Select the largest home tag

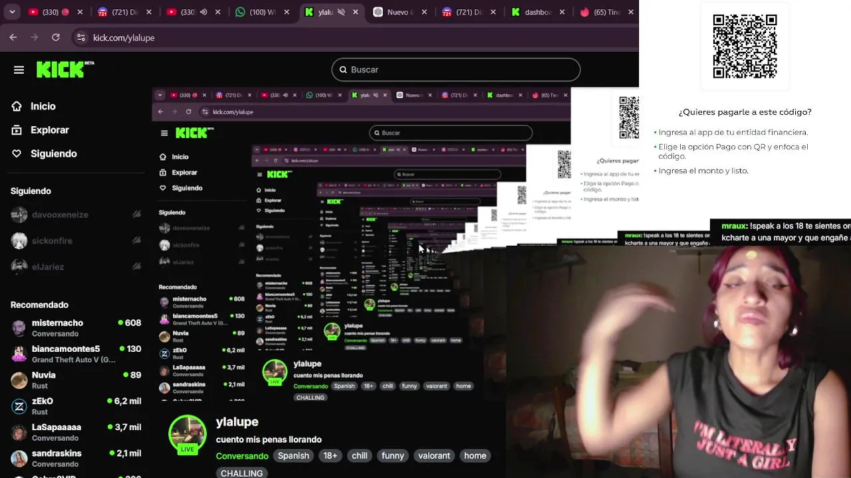[475, 455]
